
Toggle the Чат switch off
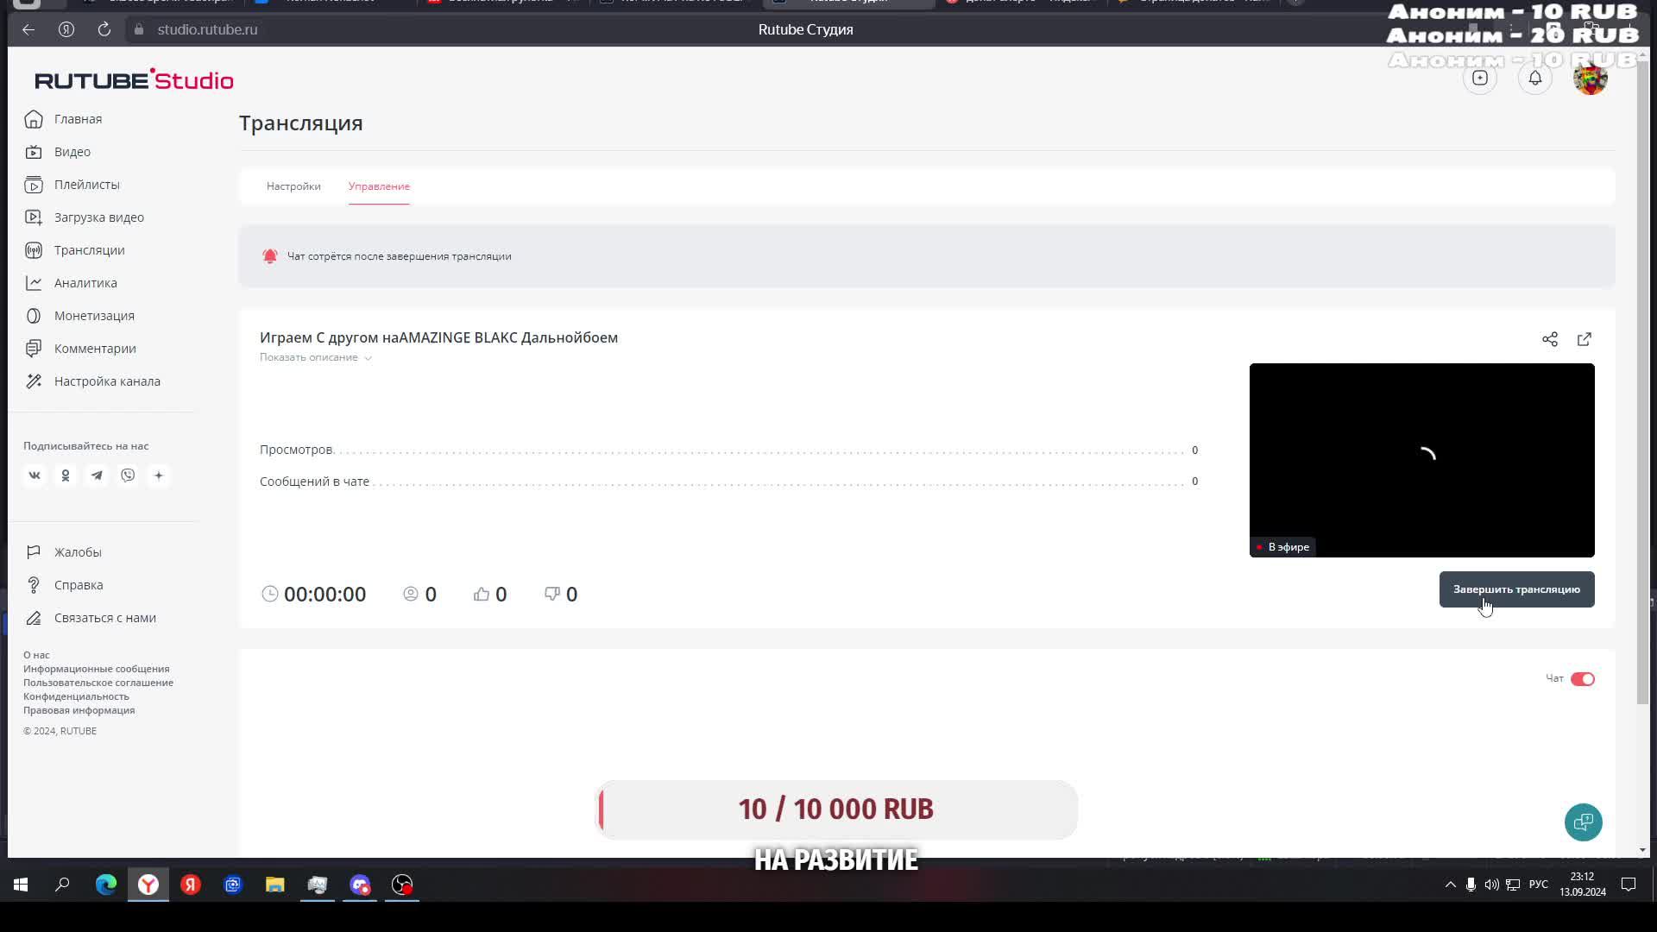1583,679
